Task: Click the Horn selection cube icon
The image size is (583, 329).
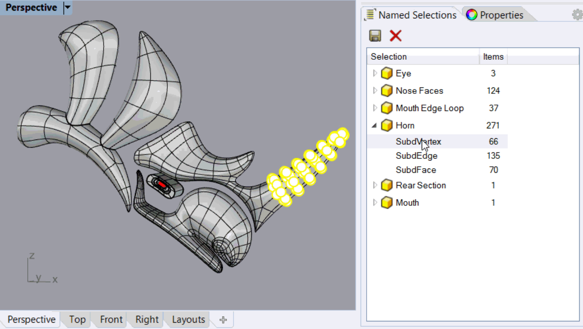Action: click(387, 125)
